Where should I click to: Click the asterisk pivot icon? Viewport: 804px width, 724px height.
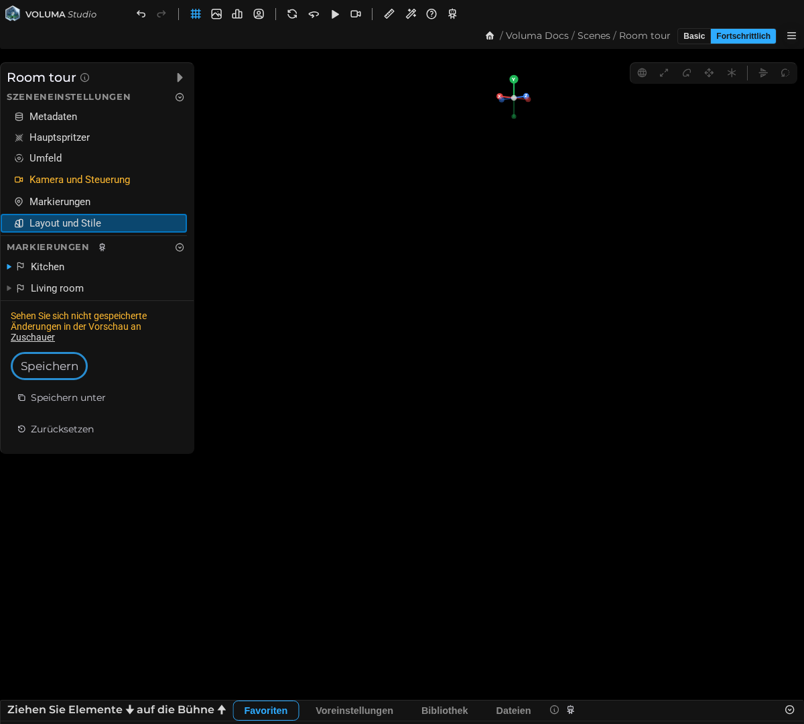[x=732, y=73]
